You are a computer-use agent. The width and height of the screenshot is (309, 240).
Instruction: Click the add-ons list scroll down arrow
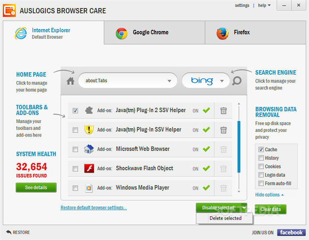[x=239, y=192]
